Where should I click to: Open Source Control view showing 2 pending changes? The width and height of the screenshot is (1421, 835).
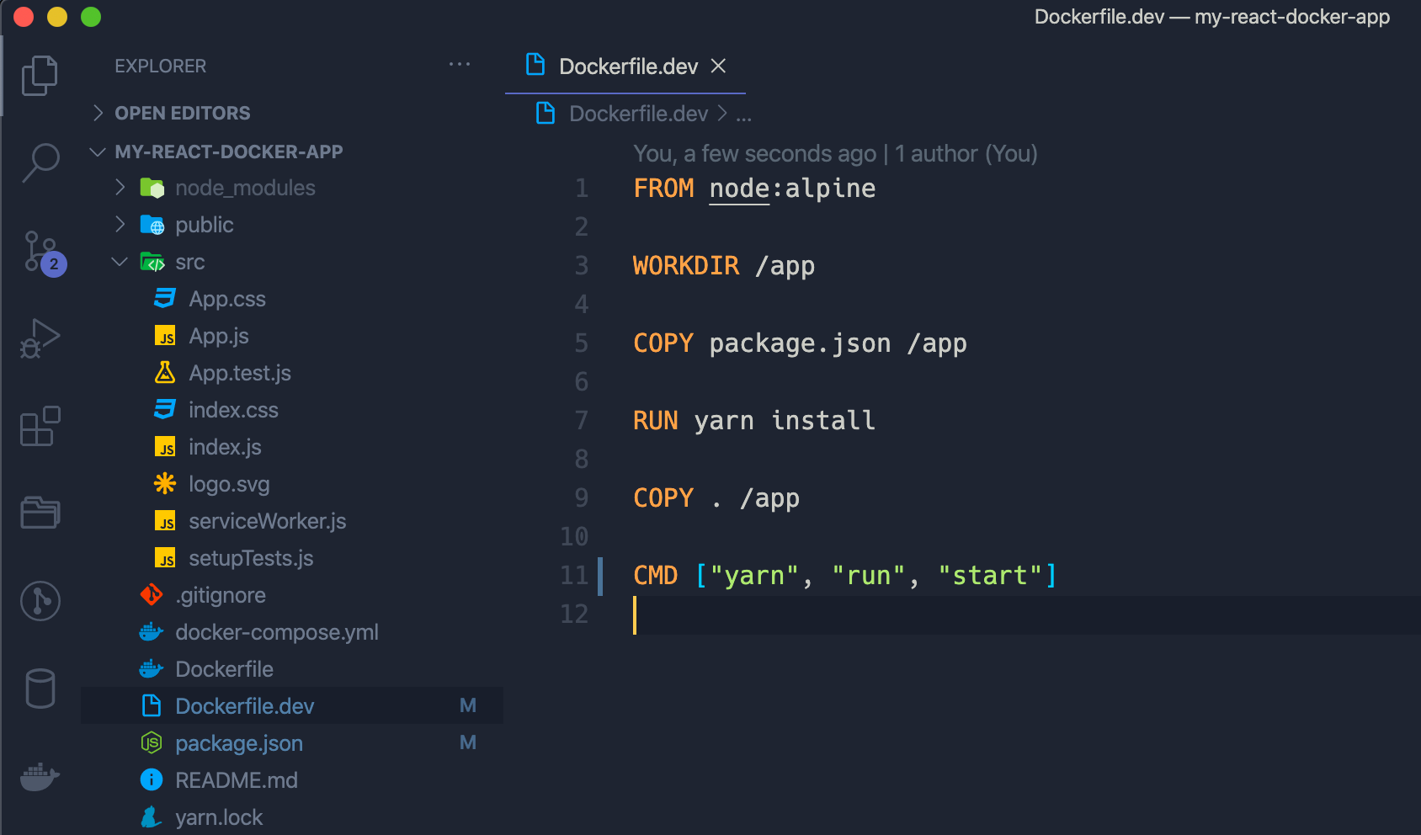tap(40, 253)
